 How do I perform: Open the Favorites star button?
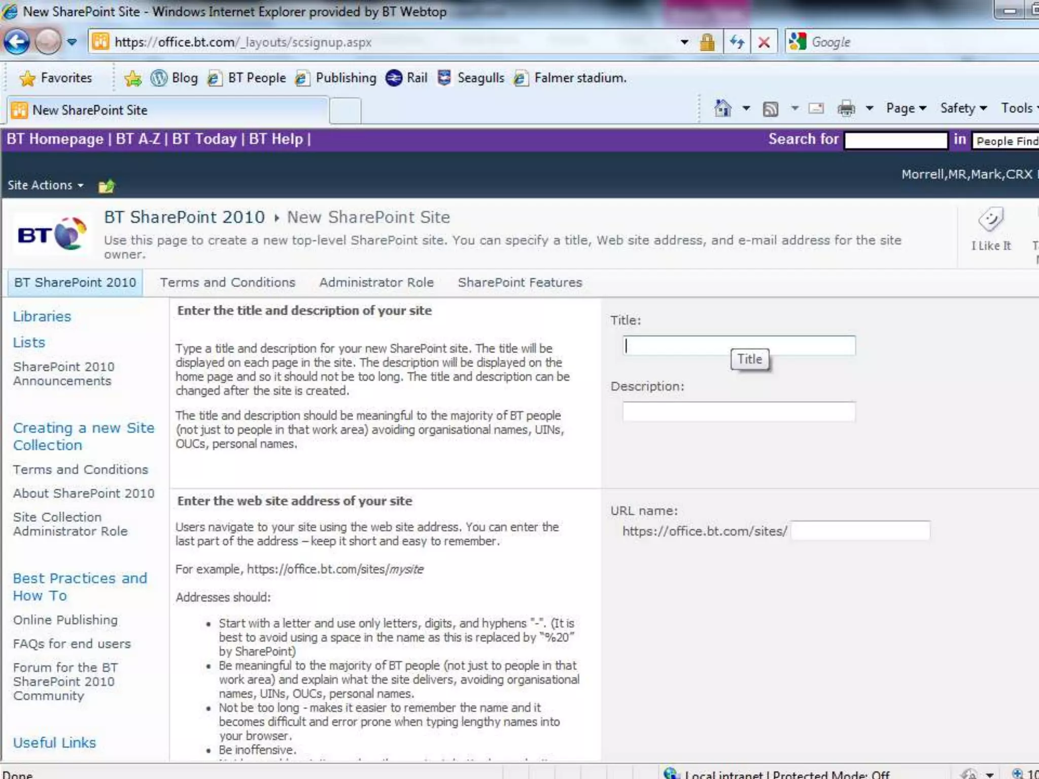tap(56, 78)
